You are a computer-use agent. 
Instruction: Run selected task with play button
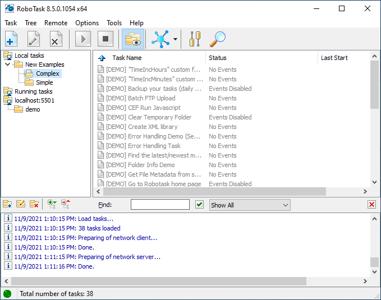(x=83, y=39)
